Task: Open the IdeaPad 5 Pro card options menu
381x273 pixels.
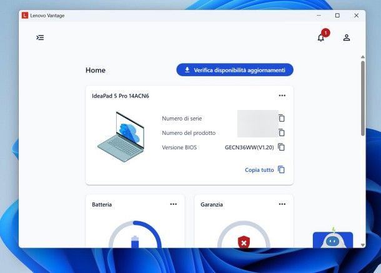Action: click(x=282, y=96)
